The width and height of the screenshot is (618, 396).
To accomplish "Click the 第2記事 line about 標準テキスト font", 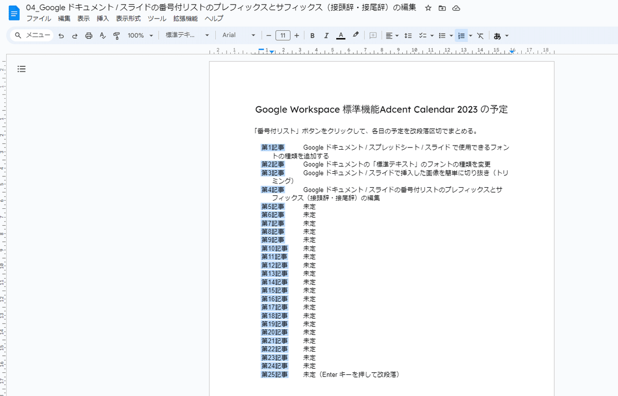I will [x=397, y=165].
